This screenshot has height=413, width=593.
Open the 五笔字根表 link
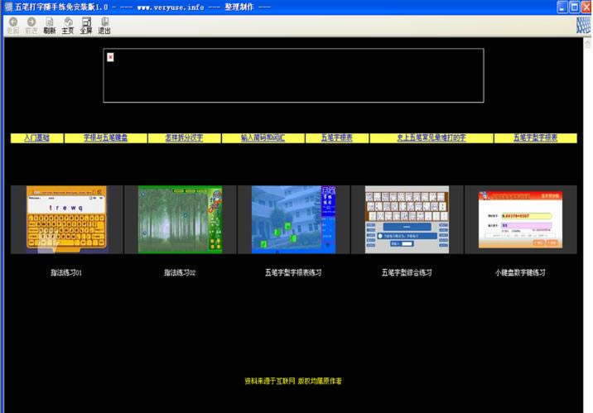[336, 138]
